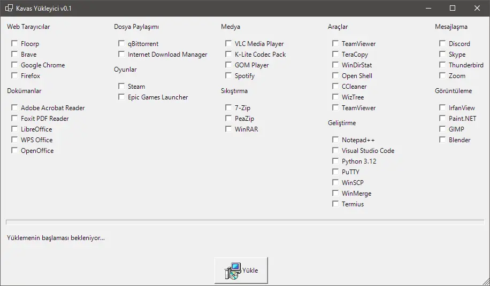This screenshot has height=286, width=490.
Task: Click the 'Dosya Paylaşımı' heading
Action: [136, 27]
